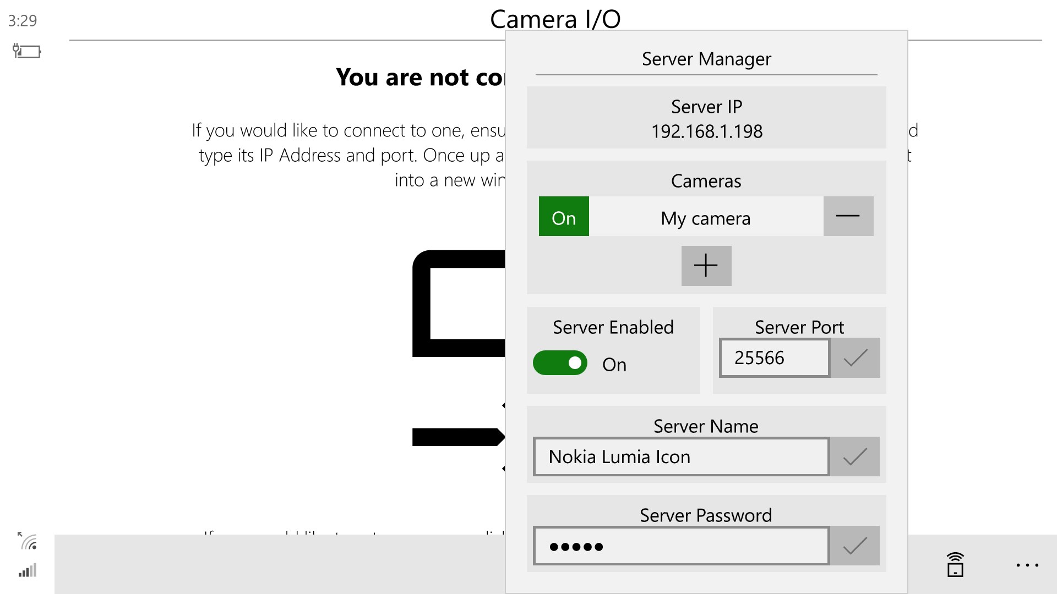Tap the Camera I/O page title

click(555, 19)
